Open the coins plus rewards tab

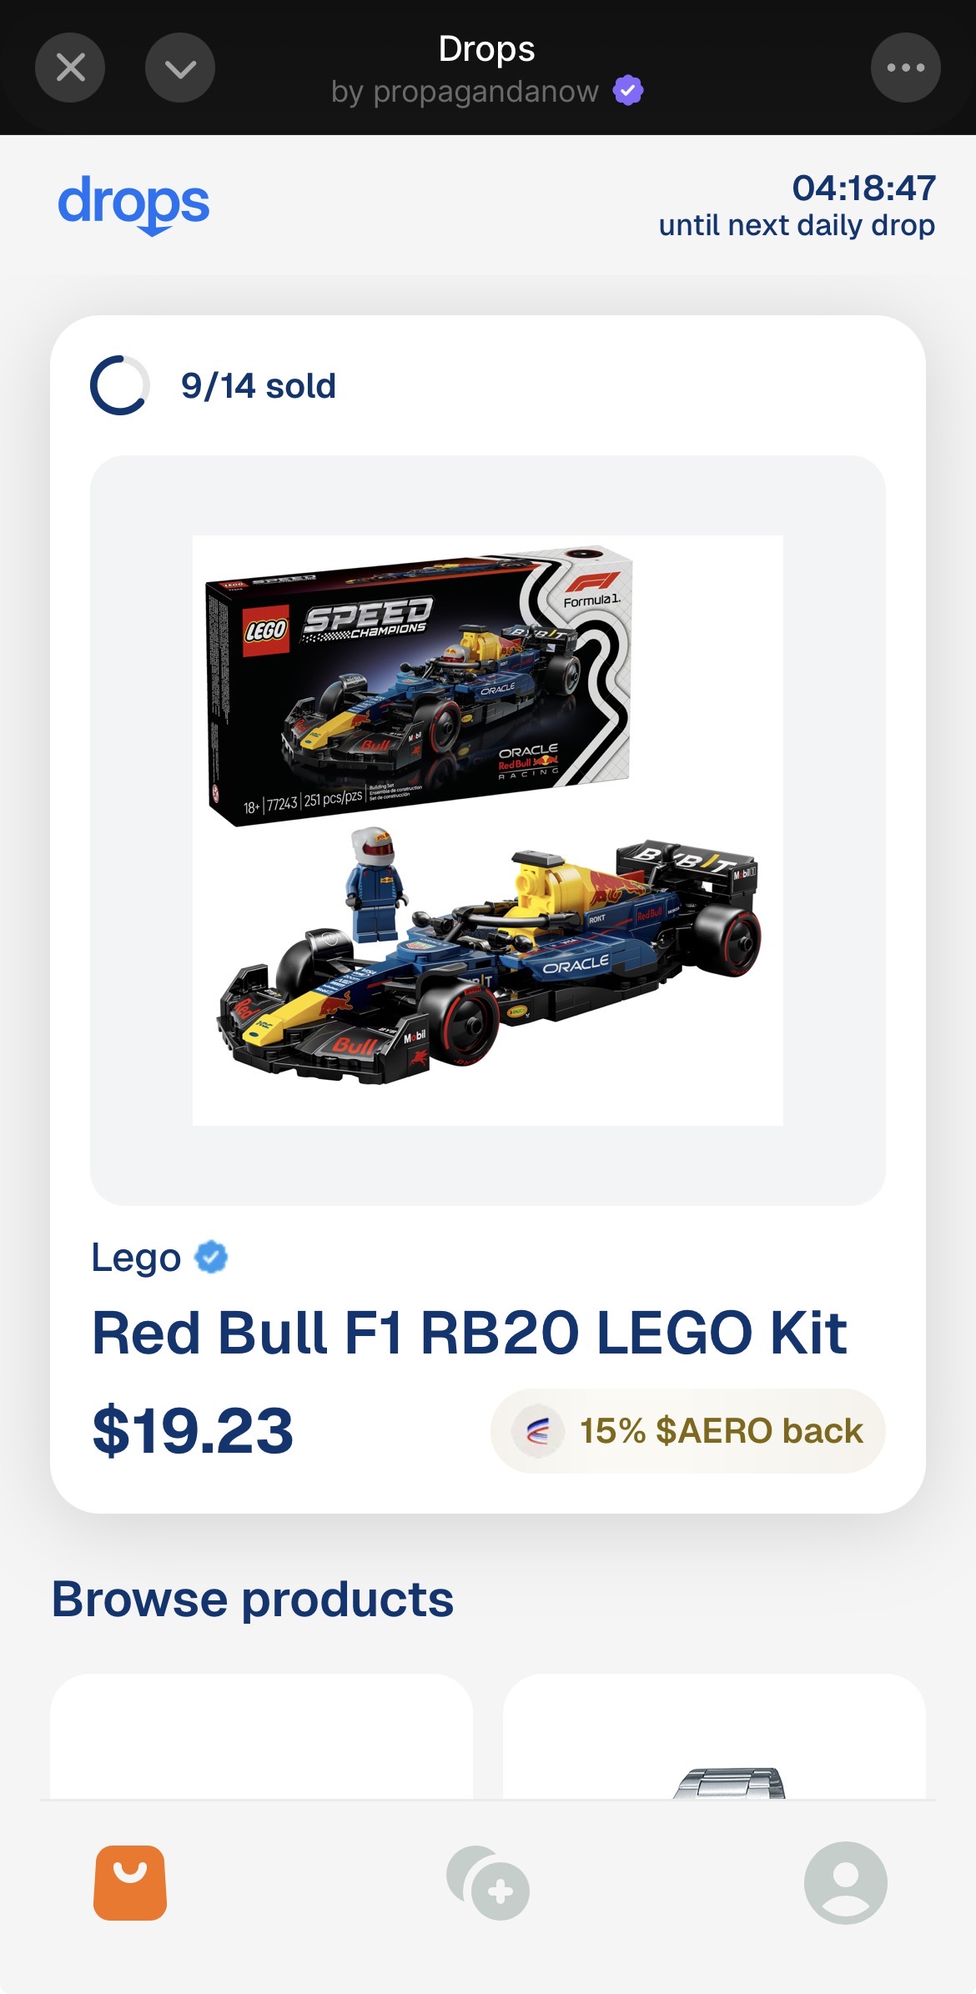488,1883
